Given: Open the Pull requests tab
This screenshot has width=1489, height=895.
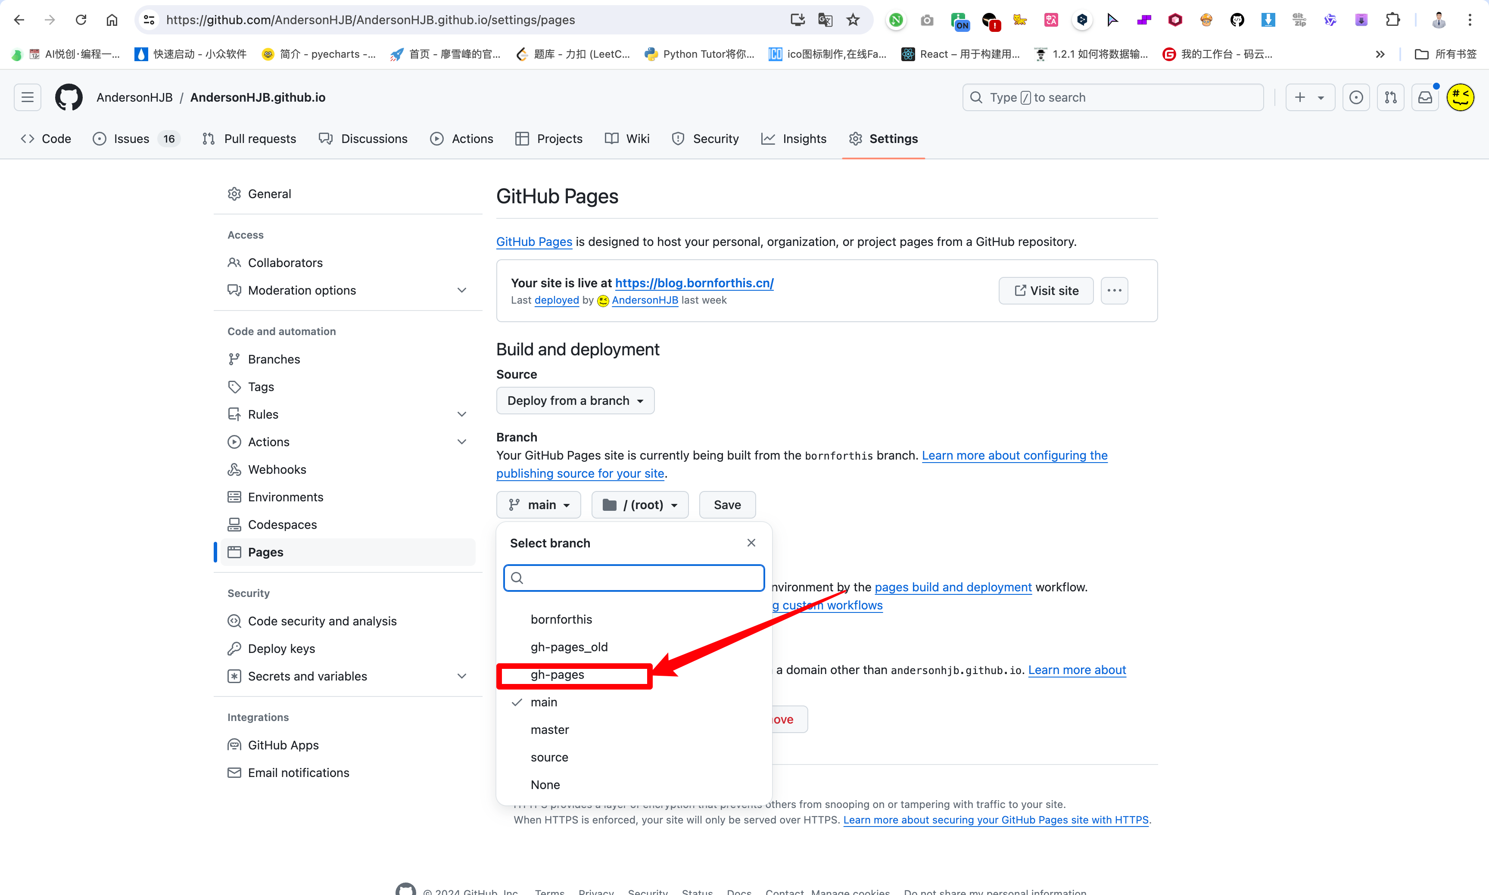Looking at the screenshot, I should (x=250, y=139).
